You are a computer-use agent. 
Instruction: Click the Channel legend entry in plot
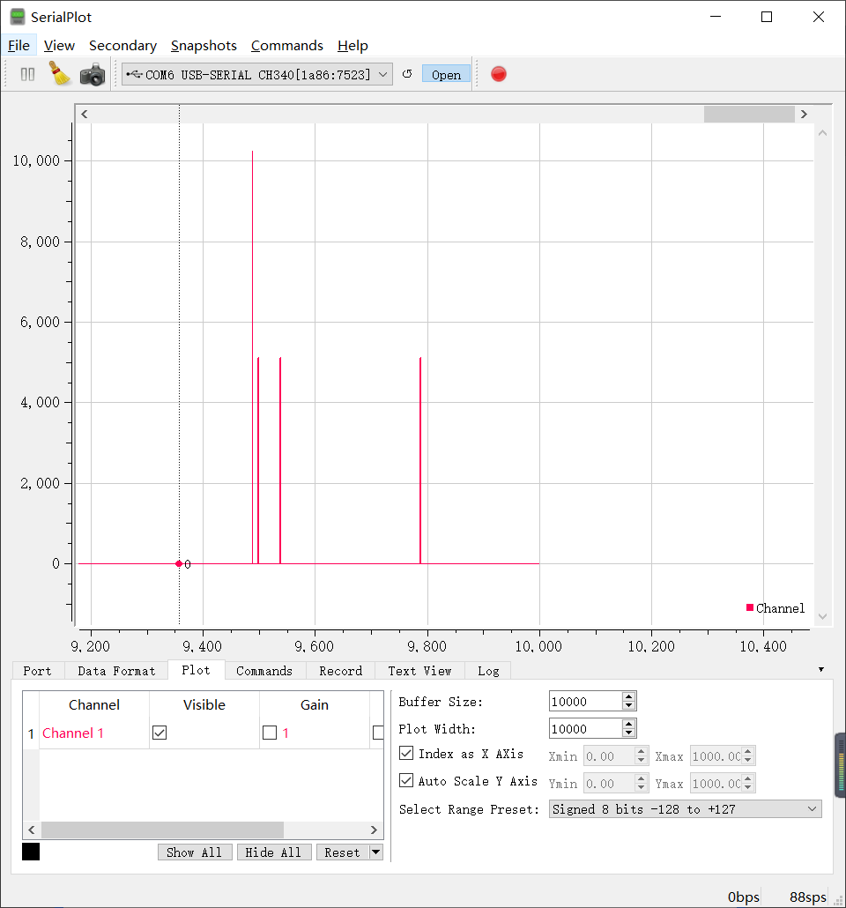[775, 608]
